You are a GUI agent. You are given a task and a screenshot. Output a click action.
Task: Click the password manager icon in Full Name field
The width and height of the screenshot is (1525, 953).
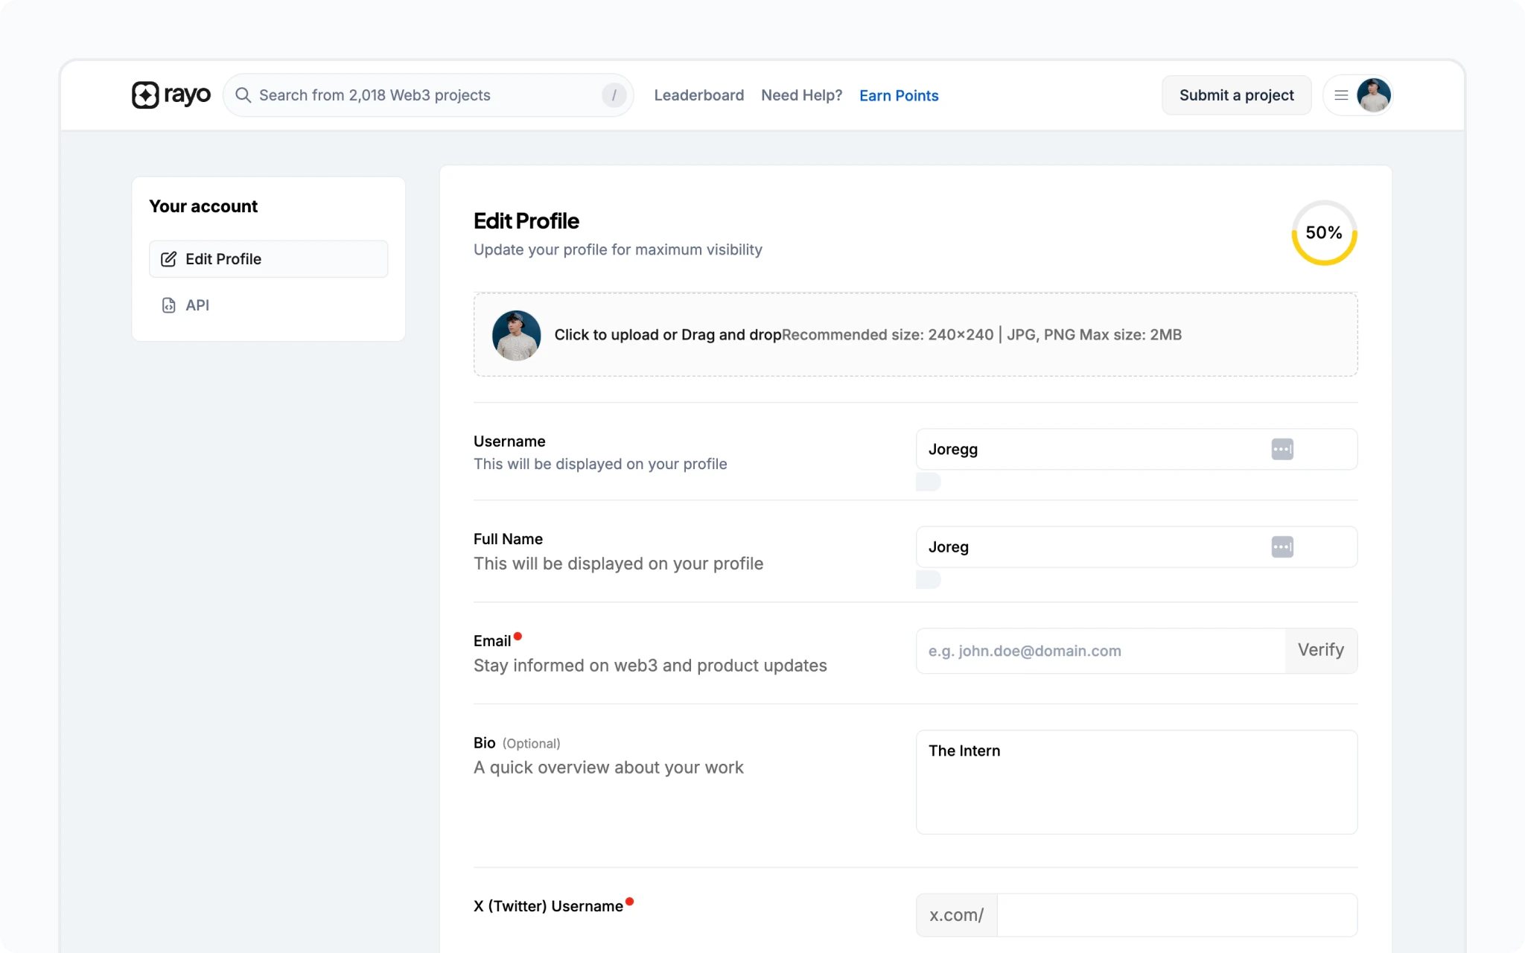coord(1282,547)
